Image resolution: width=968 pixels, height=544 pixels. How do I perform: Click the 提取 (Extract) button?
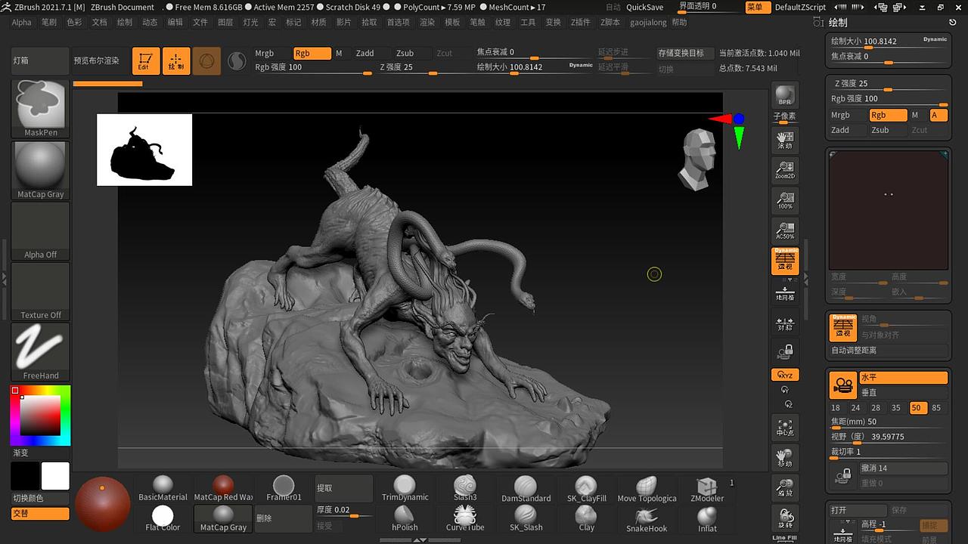coord(344,488)
